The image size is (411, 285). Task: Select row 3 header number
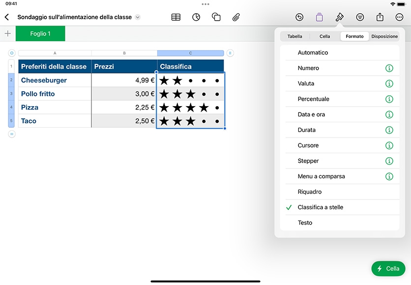point(11,93)
